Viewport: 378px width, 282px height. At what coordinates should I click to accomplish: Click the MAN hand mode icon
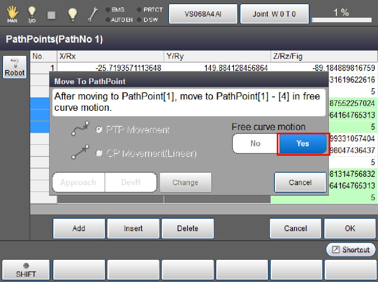point(12,14)
